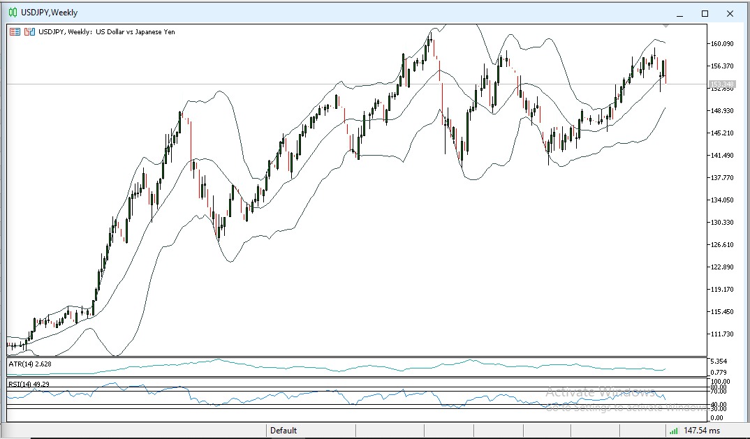Click the 111.730 price scale level
750x439 pixels.
[x=721, y=334]
